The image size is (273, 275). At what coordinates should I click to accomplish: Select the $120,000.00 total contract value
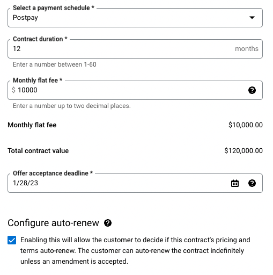coord(244,151)
